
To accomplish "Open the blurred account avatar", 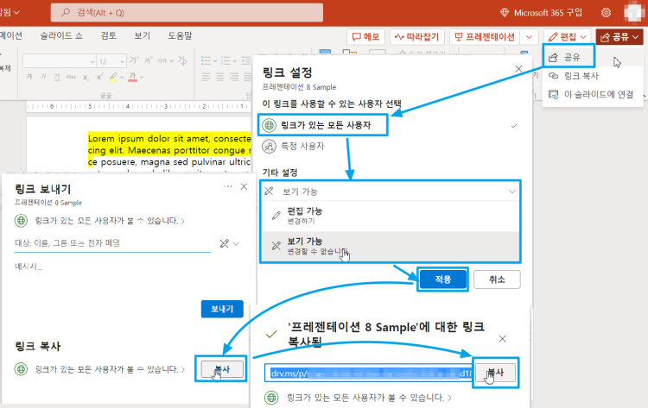I will click(633, 12).
